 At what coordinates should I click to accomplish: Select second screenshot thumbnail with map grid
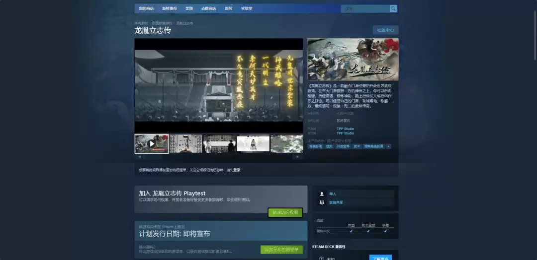click(185, 143)
